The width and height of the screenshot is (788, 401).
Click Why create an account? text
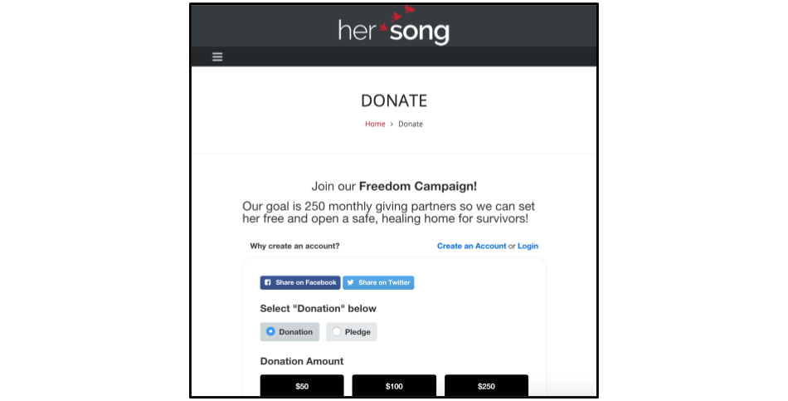pos(294,246)
